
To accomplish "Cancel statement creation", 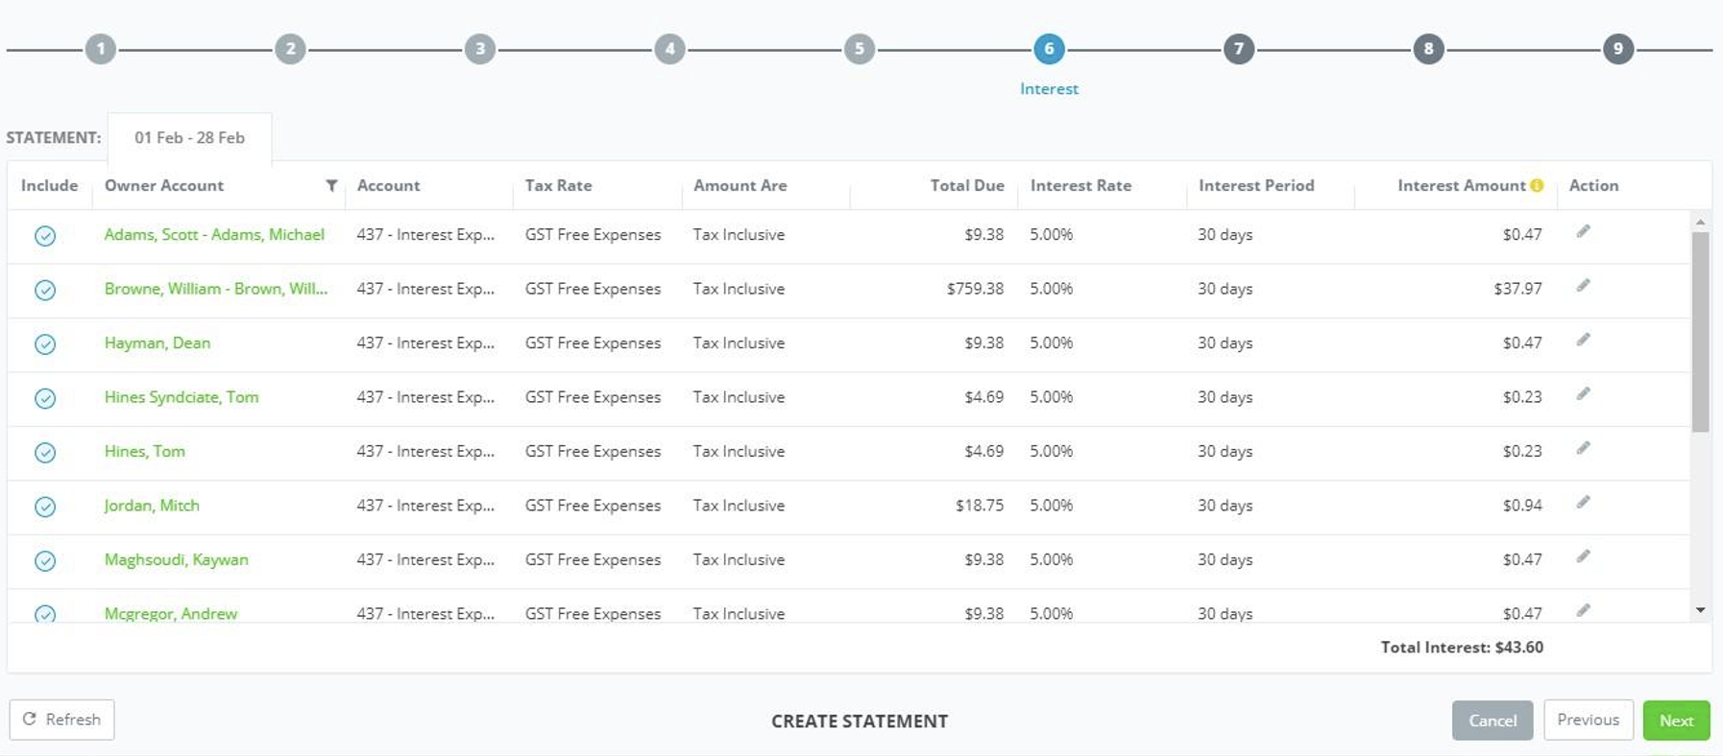I will pos(1492,721).
